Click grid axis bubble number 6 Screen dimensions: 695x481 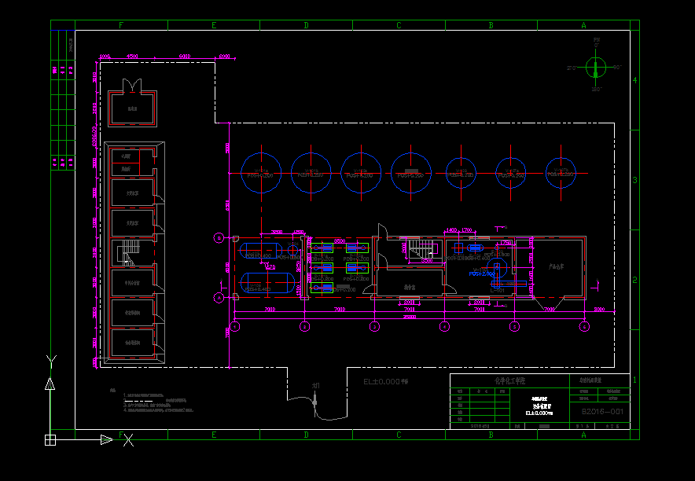[584, 326]
